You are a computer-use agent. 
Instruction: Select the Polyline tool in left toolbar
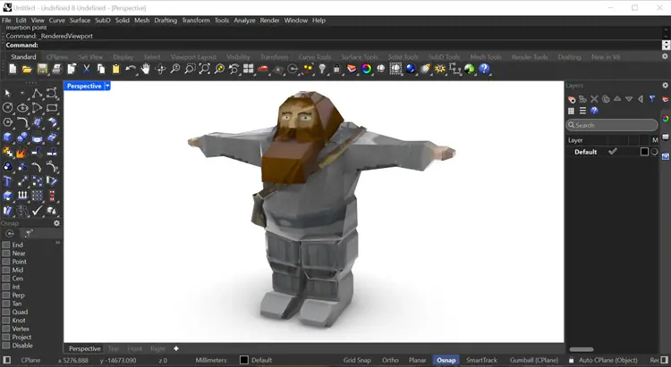(37, 93)
